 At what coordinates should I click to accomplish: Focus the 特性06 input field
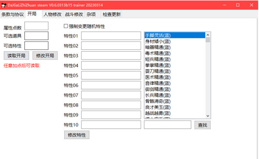pyautogui.click(x=111, y=85)
